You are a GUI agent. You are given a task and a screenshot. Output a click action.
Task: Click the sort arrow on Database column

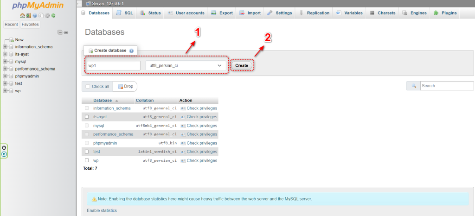tap(116, 101)
